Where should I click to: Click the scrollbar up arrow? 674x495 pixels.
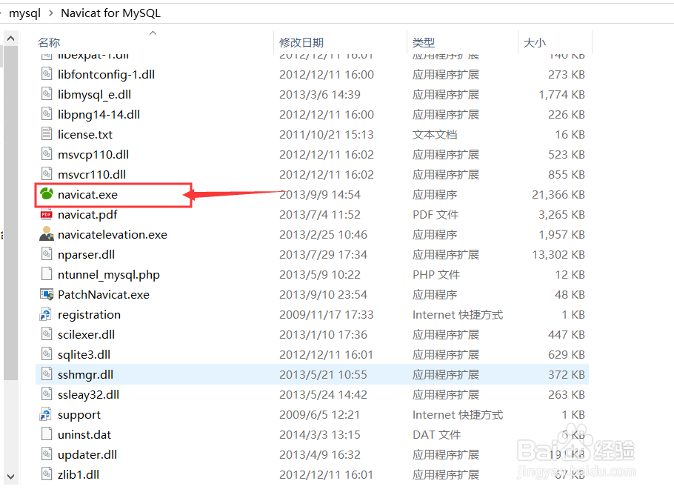[11, 39]
